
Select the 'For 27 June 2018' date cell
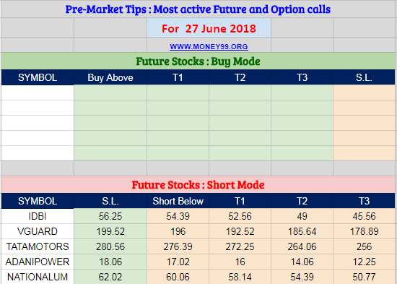pos(209,28)
